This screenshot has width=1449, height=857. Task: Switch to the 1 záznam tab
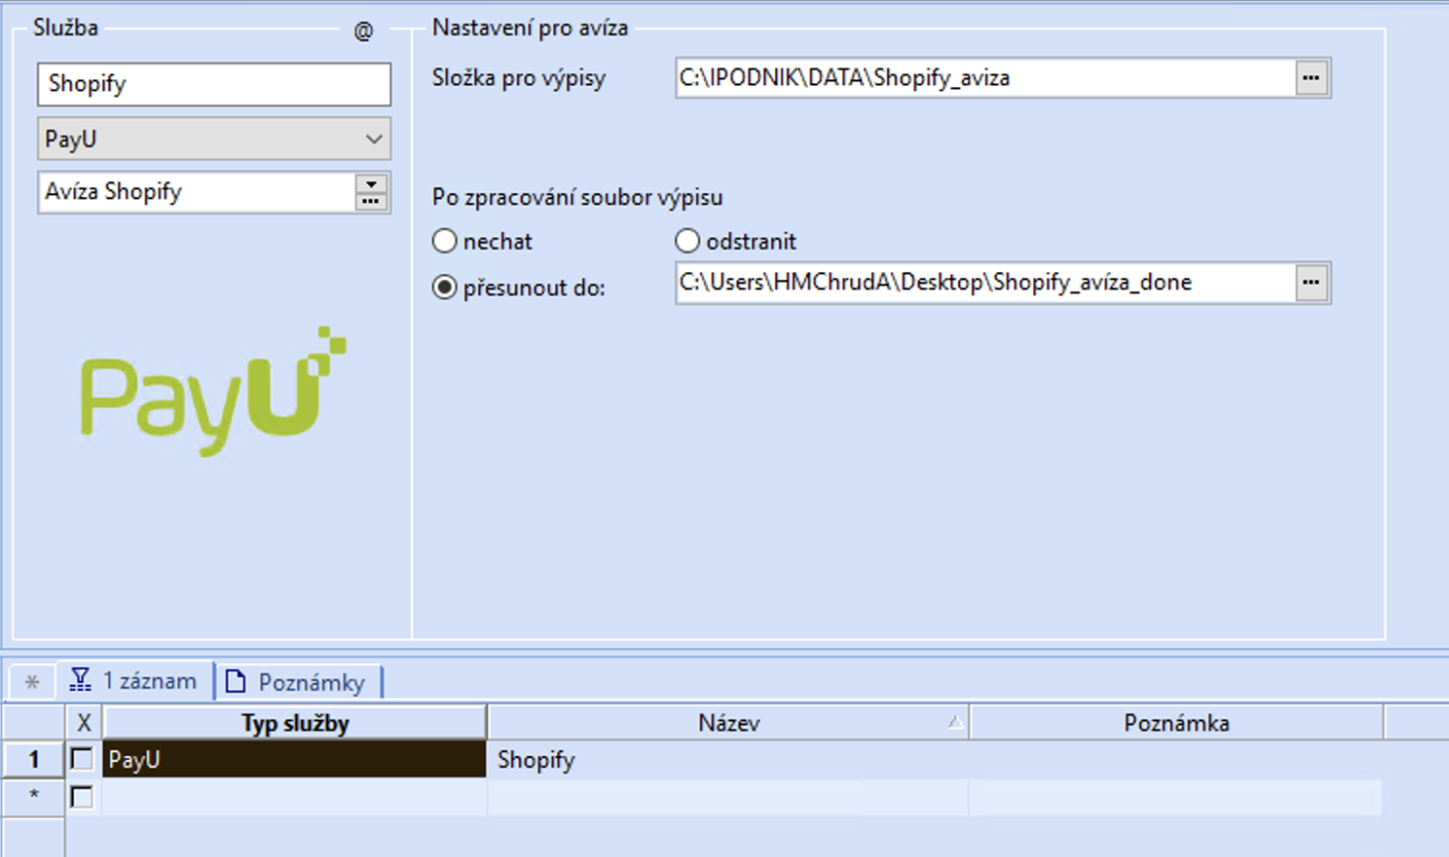135,681
